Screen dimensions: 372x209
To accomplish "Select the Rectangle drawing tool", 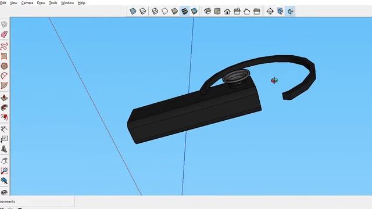I will (4, 56).
